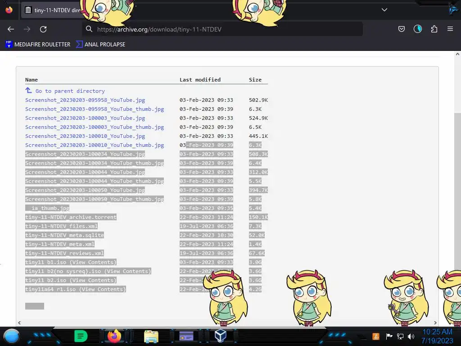Focus the archive.org URL address field

click(222, 29)
